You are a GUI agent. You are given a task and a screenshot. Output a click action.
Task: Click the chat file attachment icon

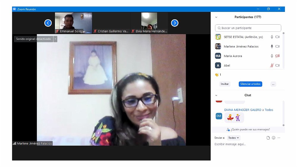(x=268, y=138)
